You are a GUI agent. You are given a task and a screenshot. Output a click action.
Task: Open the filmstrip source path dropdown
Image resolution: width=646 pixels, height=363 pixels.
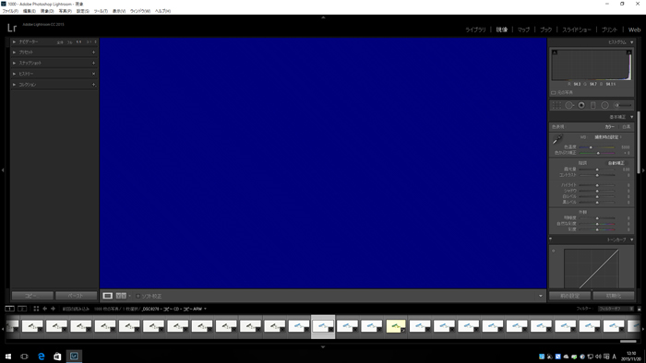[x=205, y=309]
